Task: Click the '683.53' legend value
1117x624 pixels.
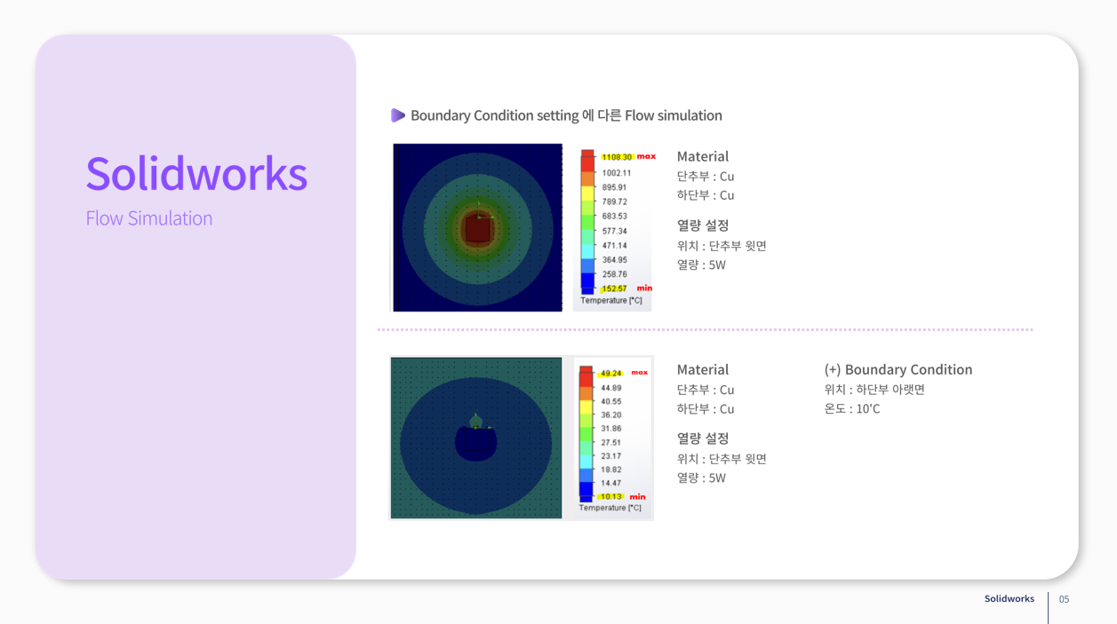Action: [x=614, y=216]
